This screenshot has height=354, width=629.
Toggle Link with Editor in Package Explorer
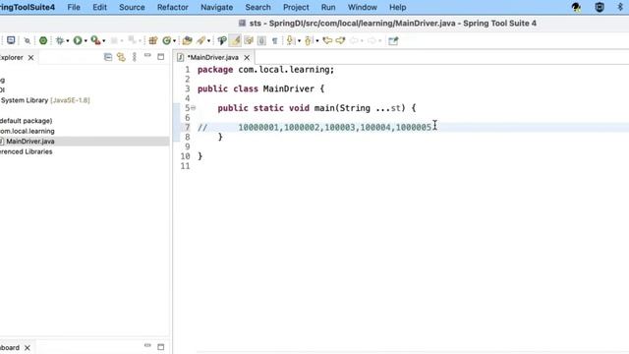pos(121,57)
